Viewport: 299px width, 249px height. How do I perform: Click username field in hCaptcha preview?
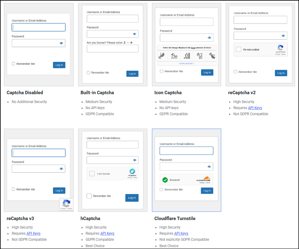(x=113, y=145)
